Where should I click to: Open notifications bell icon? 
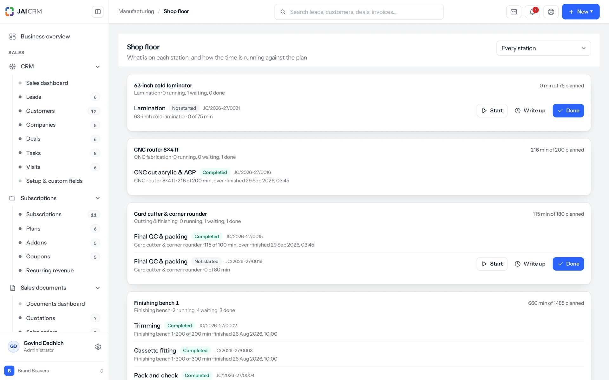pyautogui.click(x=532, y=12)
